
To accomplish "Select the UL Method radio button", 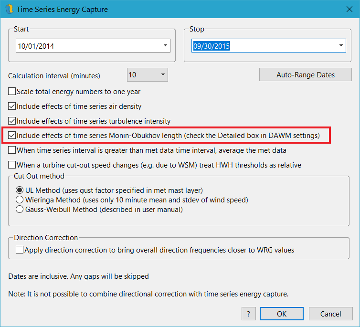I will click(20, 190).
